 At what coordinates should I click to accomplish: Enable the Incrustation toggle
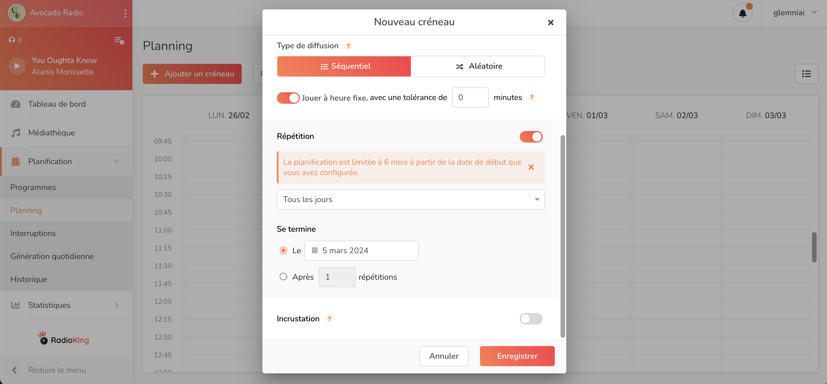coord(531,318)
